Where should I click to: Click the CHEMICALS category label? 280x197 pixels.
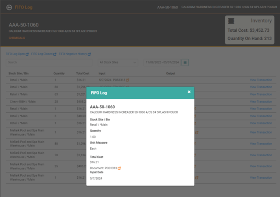[17, 38]
